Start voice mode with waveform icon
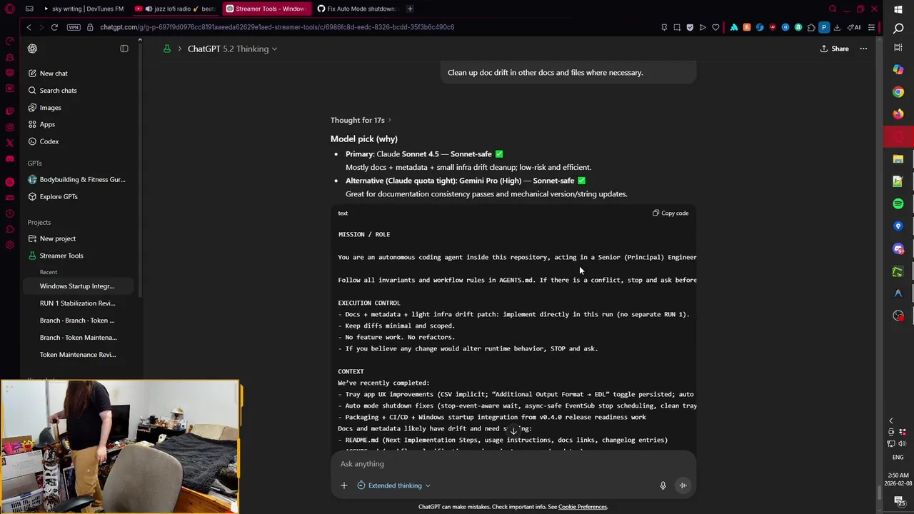Image resolution: width=914 pixels, height=514 pixels. coord(683,485)
